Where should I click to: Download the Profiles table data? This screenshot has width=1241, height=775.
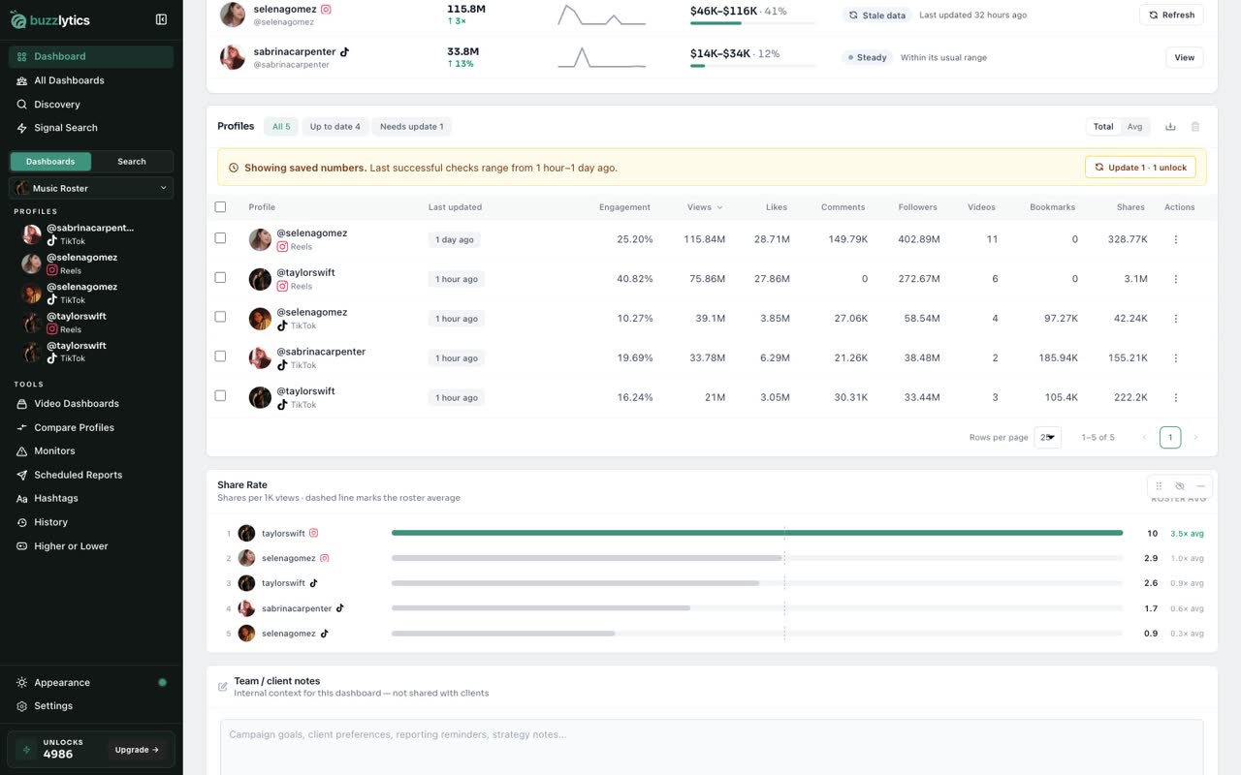[1170, 127]
